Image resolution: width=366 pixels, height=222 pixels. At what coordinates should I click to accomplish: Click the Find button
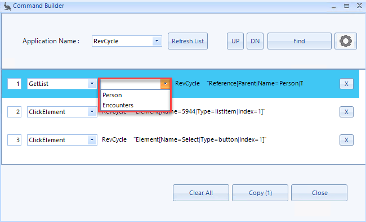coord(299,41)
